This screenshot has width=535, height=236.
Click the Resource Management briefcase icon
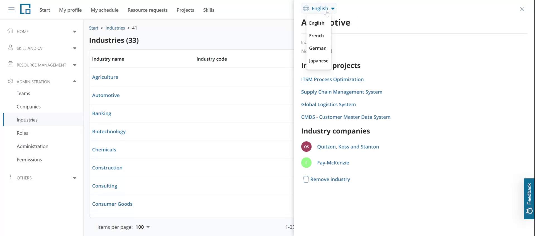coord(10,64)
